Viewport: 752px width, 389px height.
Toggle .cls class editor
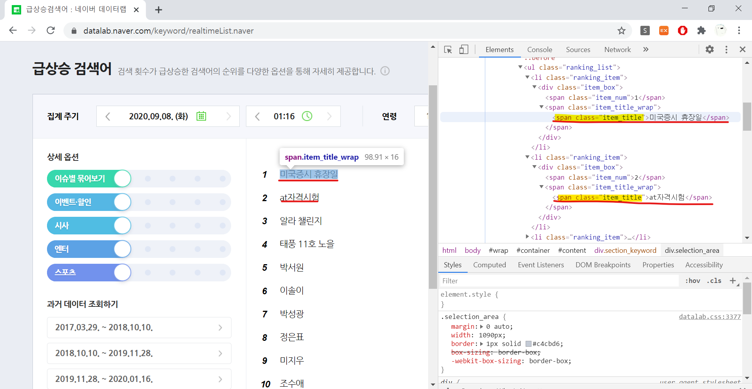[x=714, y=281]
